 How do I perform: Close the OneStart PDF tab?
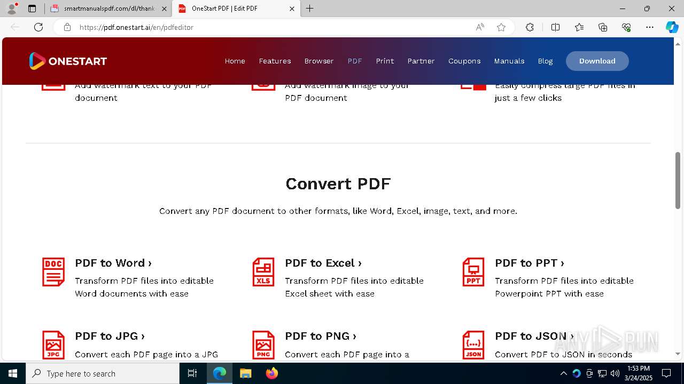(x=292, y=9)
